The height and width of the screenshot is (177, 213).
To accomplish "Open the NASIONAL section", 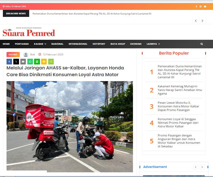I will tap(57, 44).
